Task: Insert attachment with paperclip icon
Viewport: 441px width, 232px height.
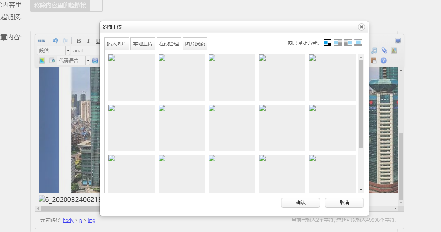Action: (x=384, y=51)
